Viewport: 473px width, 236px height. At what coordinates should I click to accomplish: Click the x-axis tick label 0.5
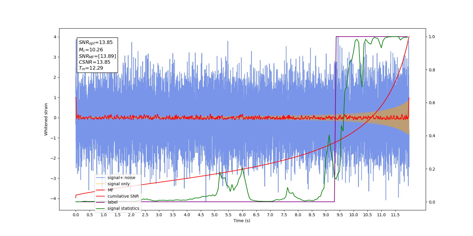(90, 215)
